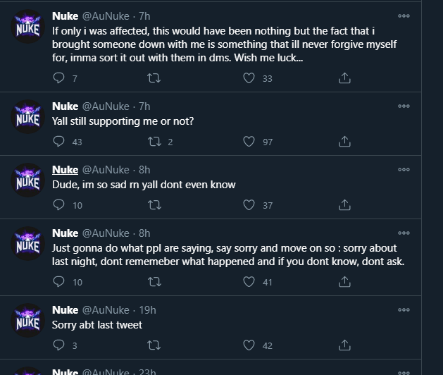This screenshot has height=375, width=443.
Task: Expand more menu on "Sorry abt last tweet"
Action: point(404,309)
